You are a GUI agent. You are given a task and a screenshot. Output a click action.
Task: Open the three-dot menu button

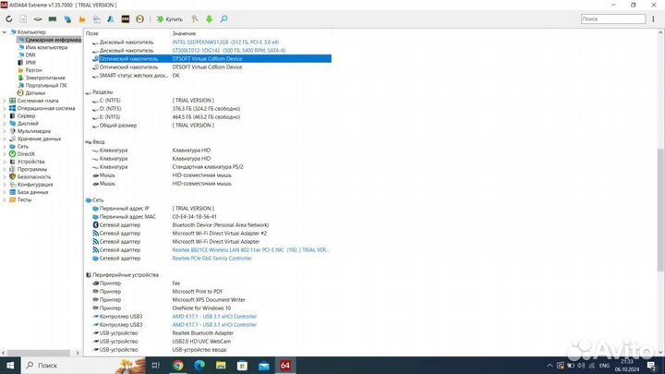point(654,19)
